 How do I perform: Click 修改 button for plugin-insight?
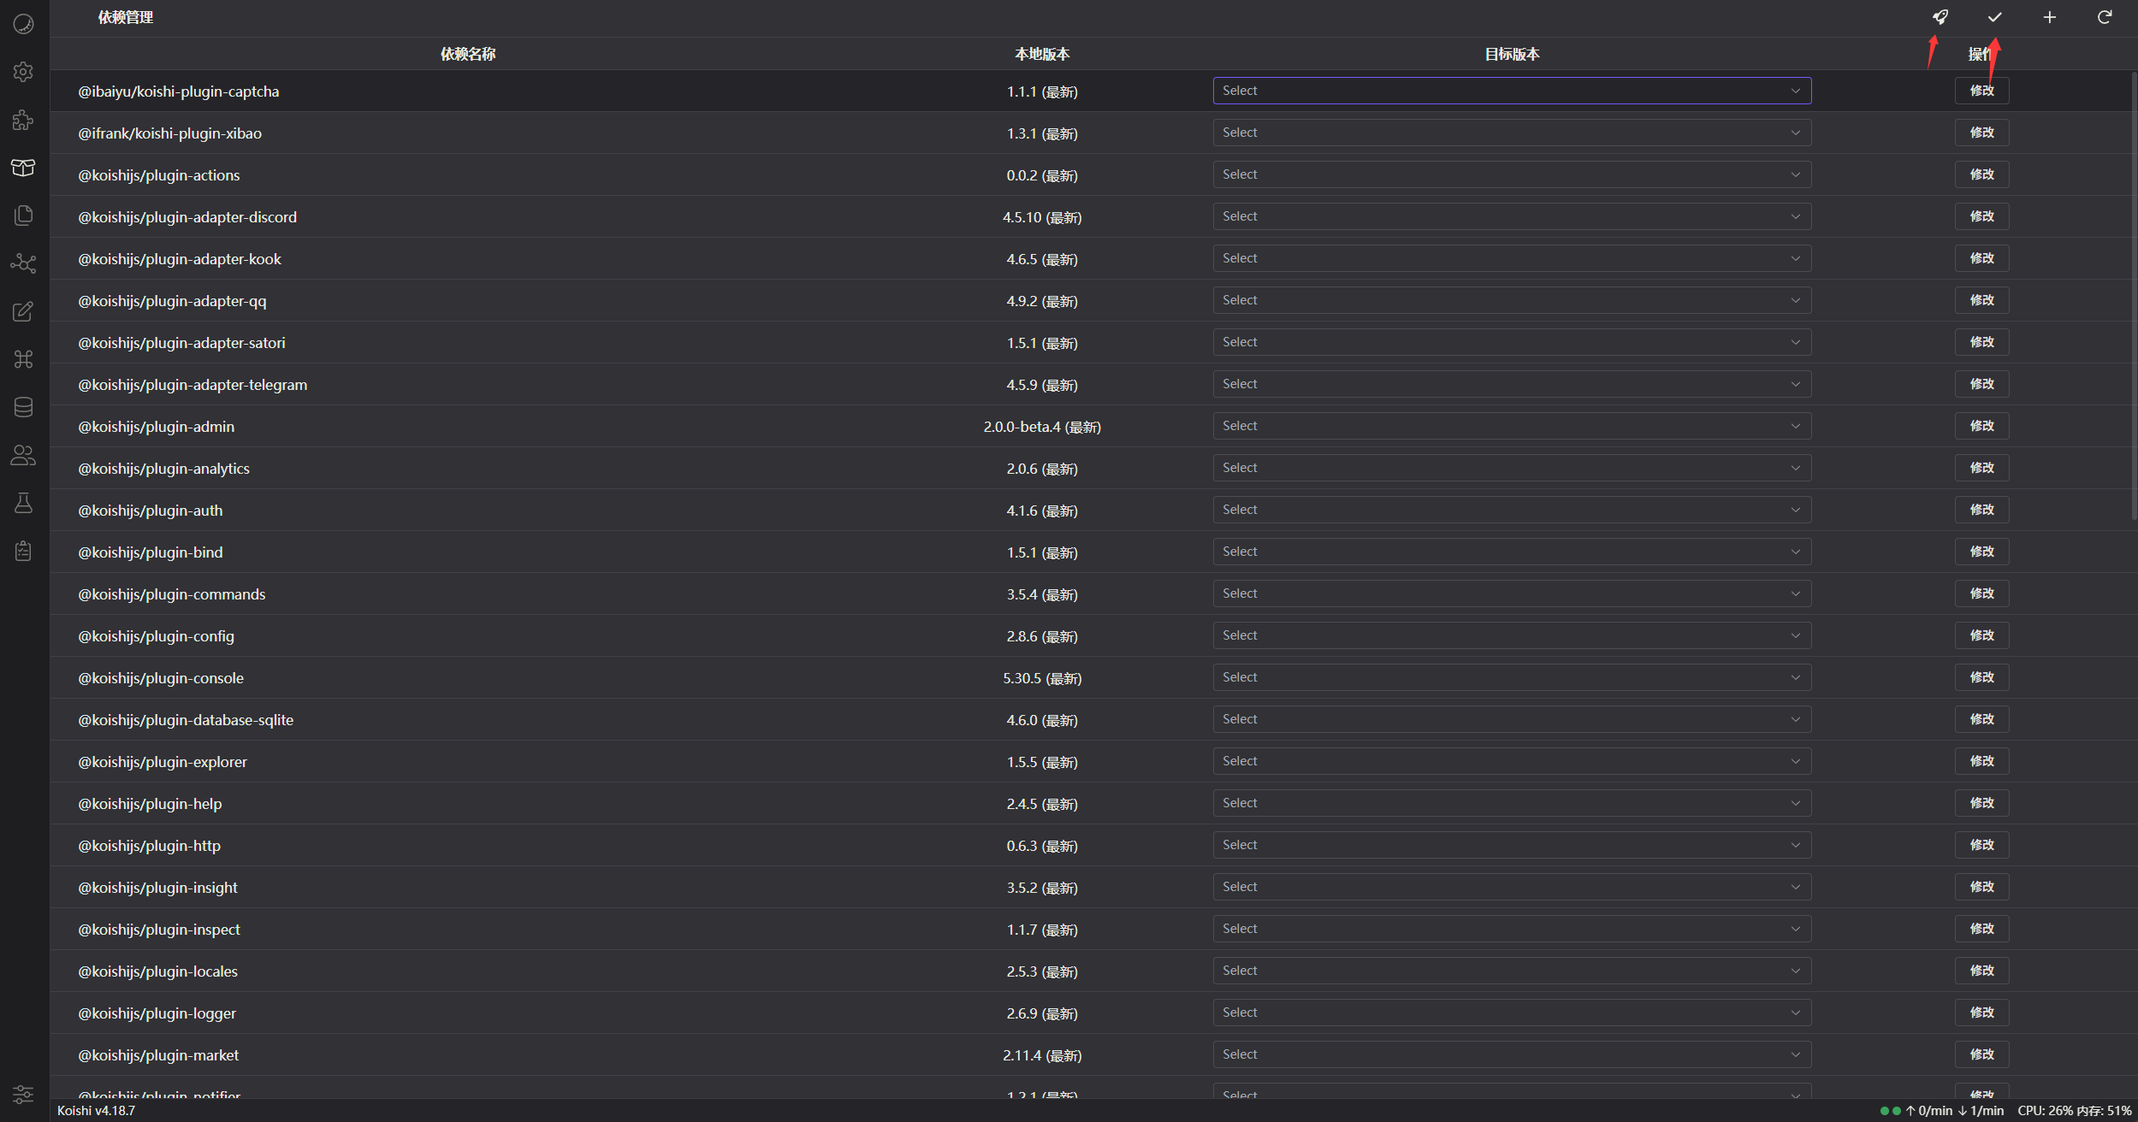click(x=1981, y=887)
